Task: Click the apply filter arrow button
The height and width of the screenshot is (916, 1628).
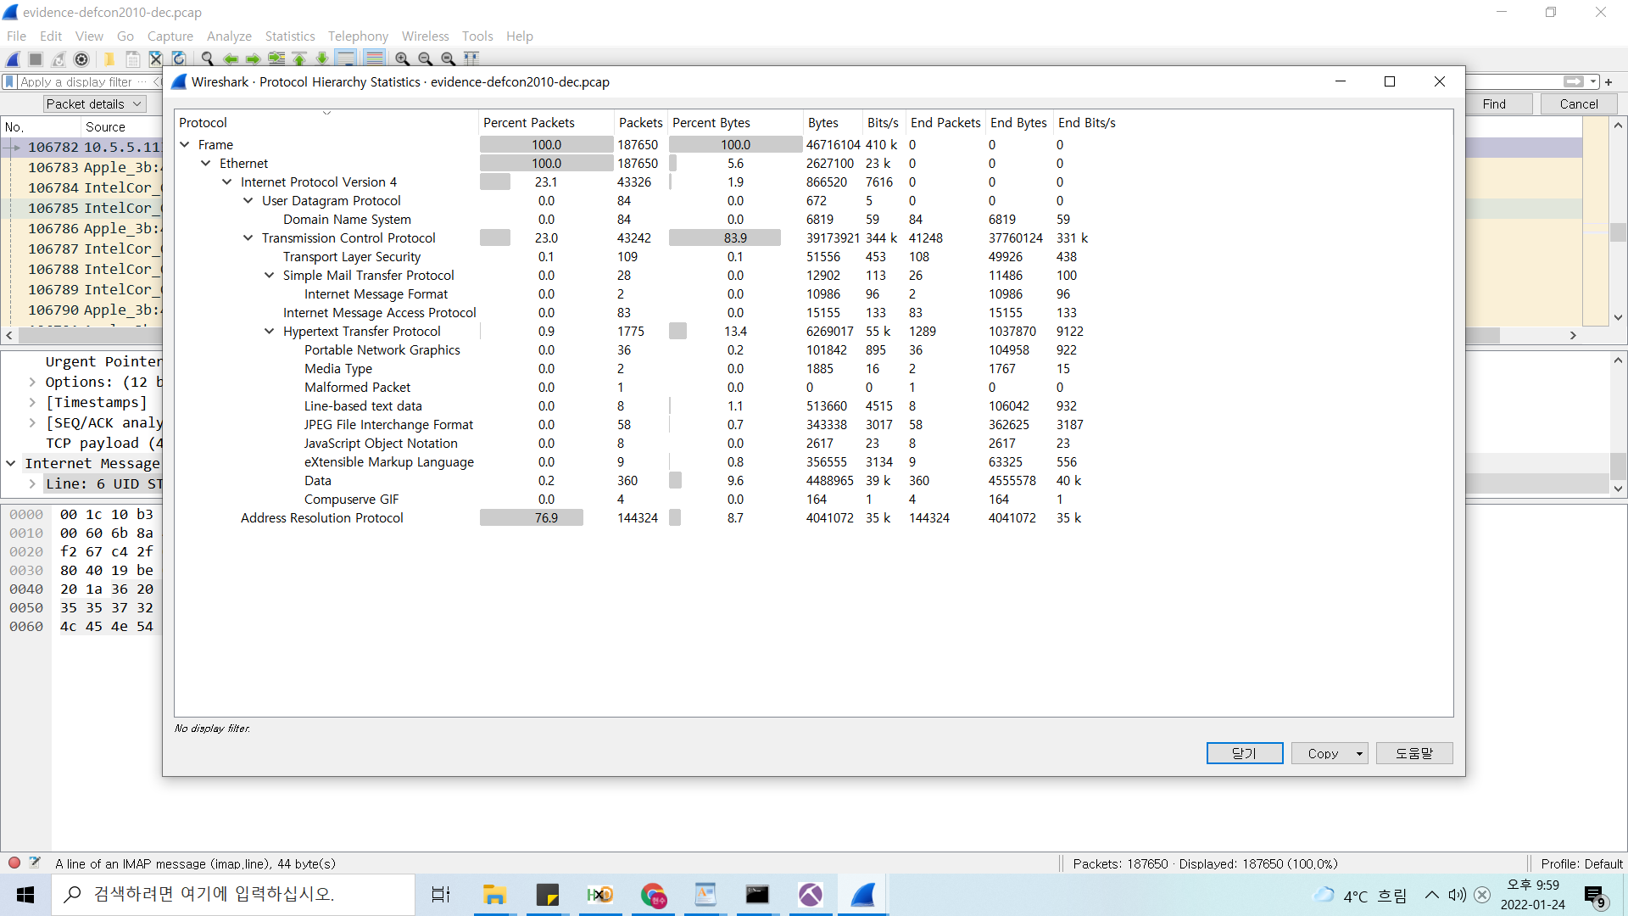Action: click(1573, 81)
